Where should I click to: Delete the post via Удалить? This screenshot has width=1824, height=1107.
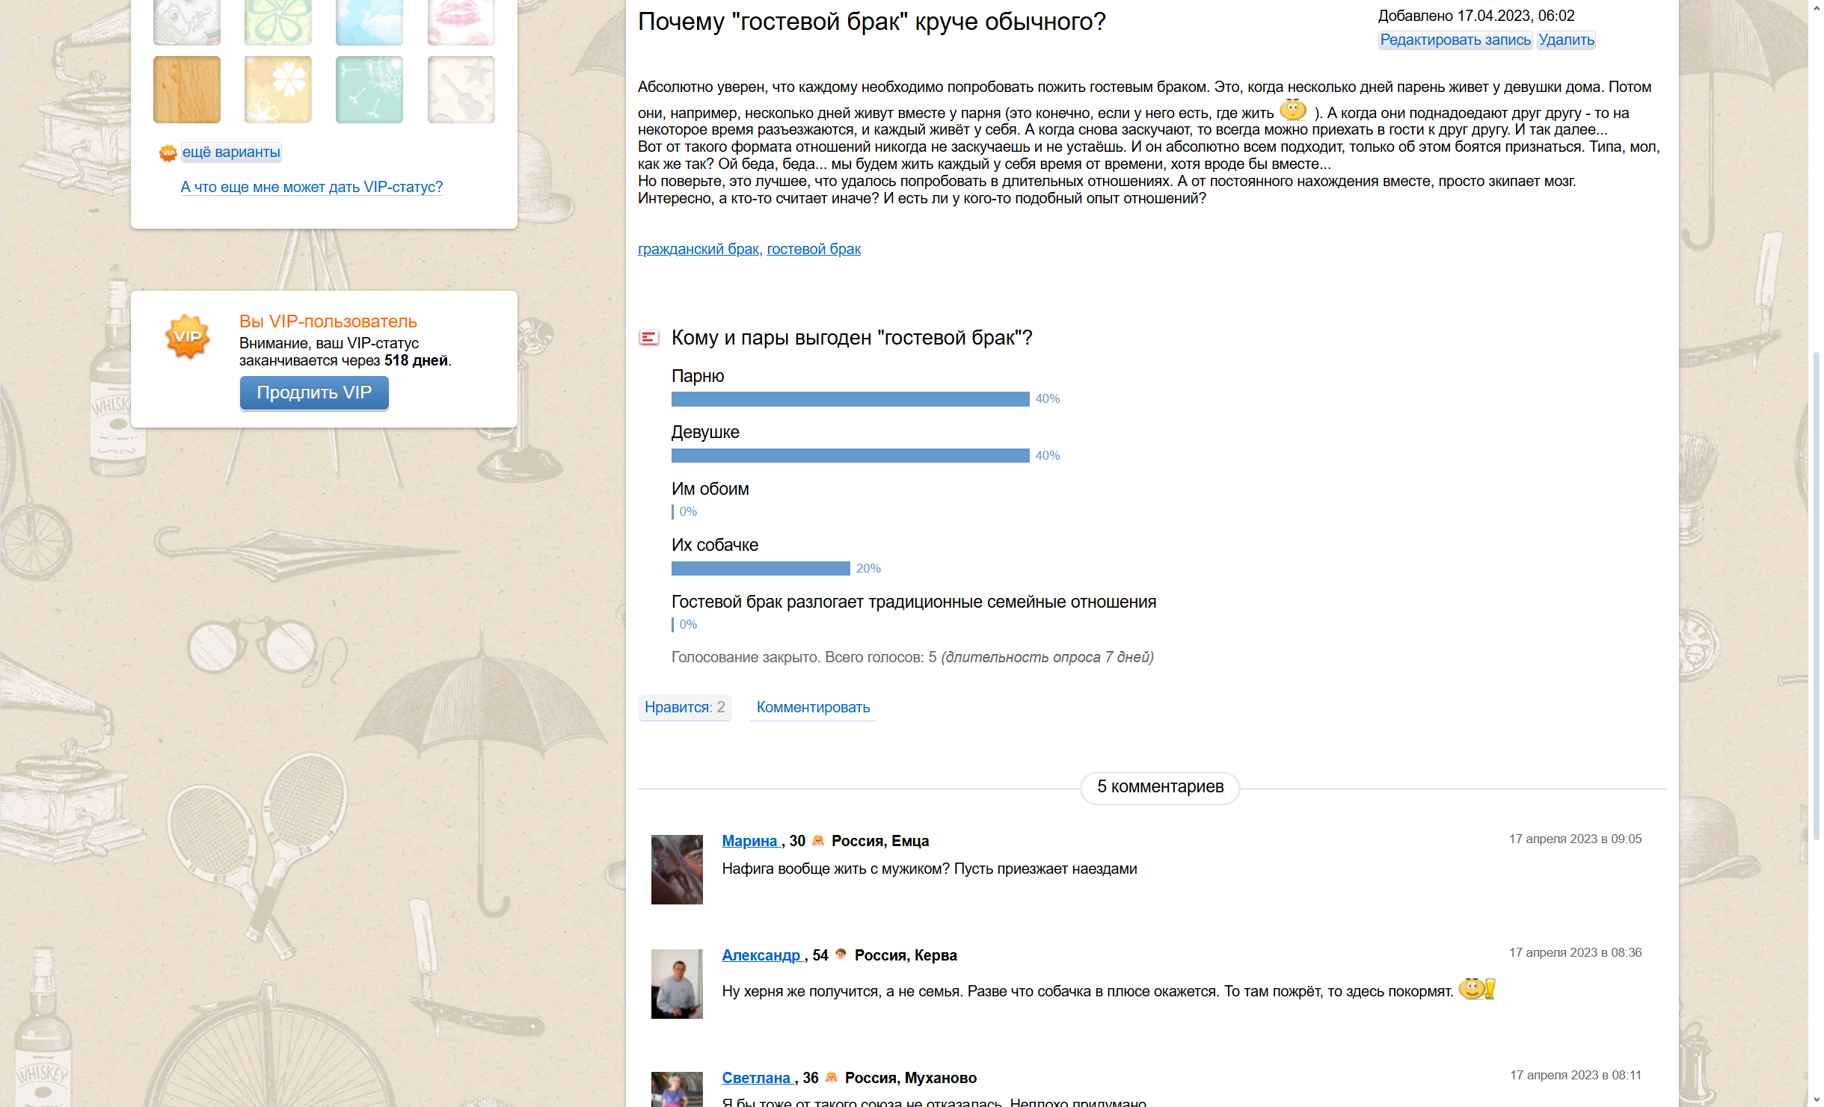(x=1566, y=40)
